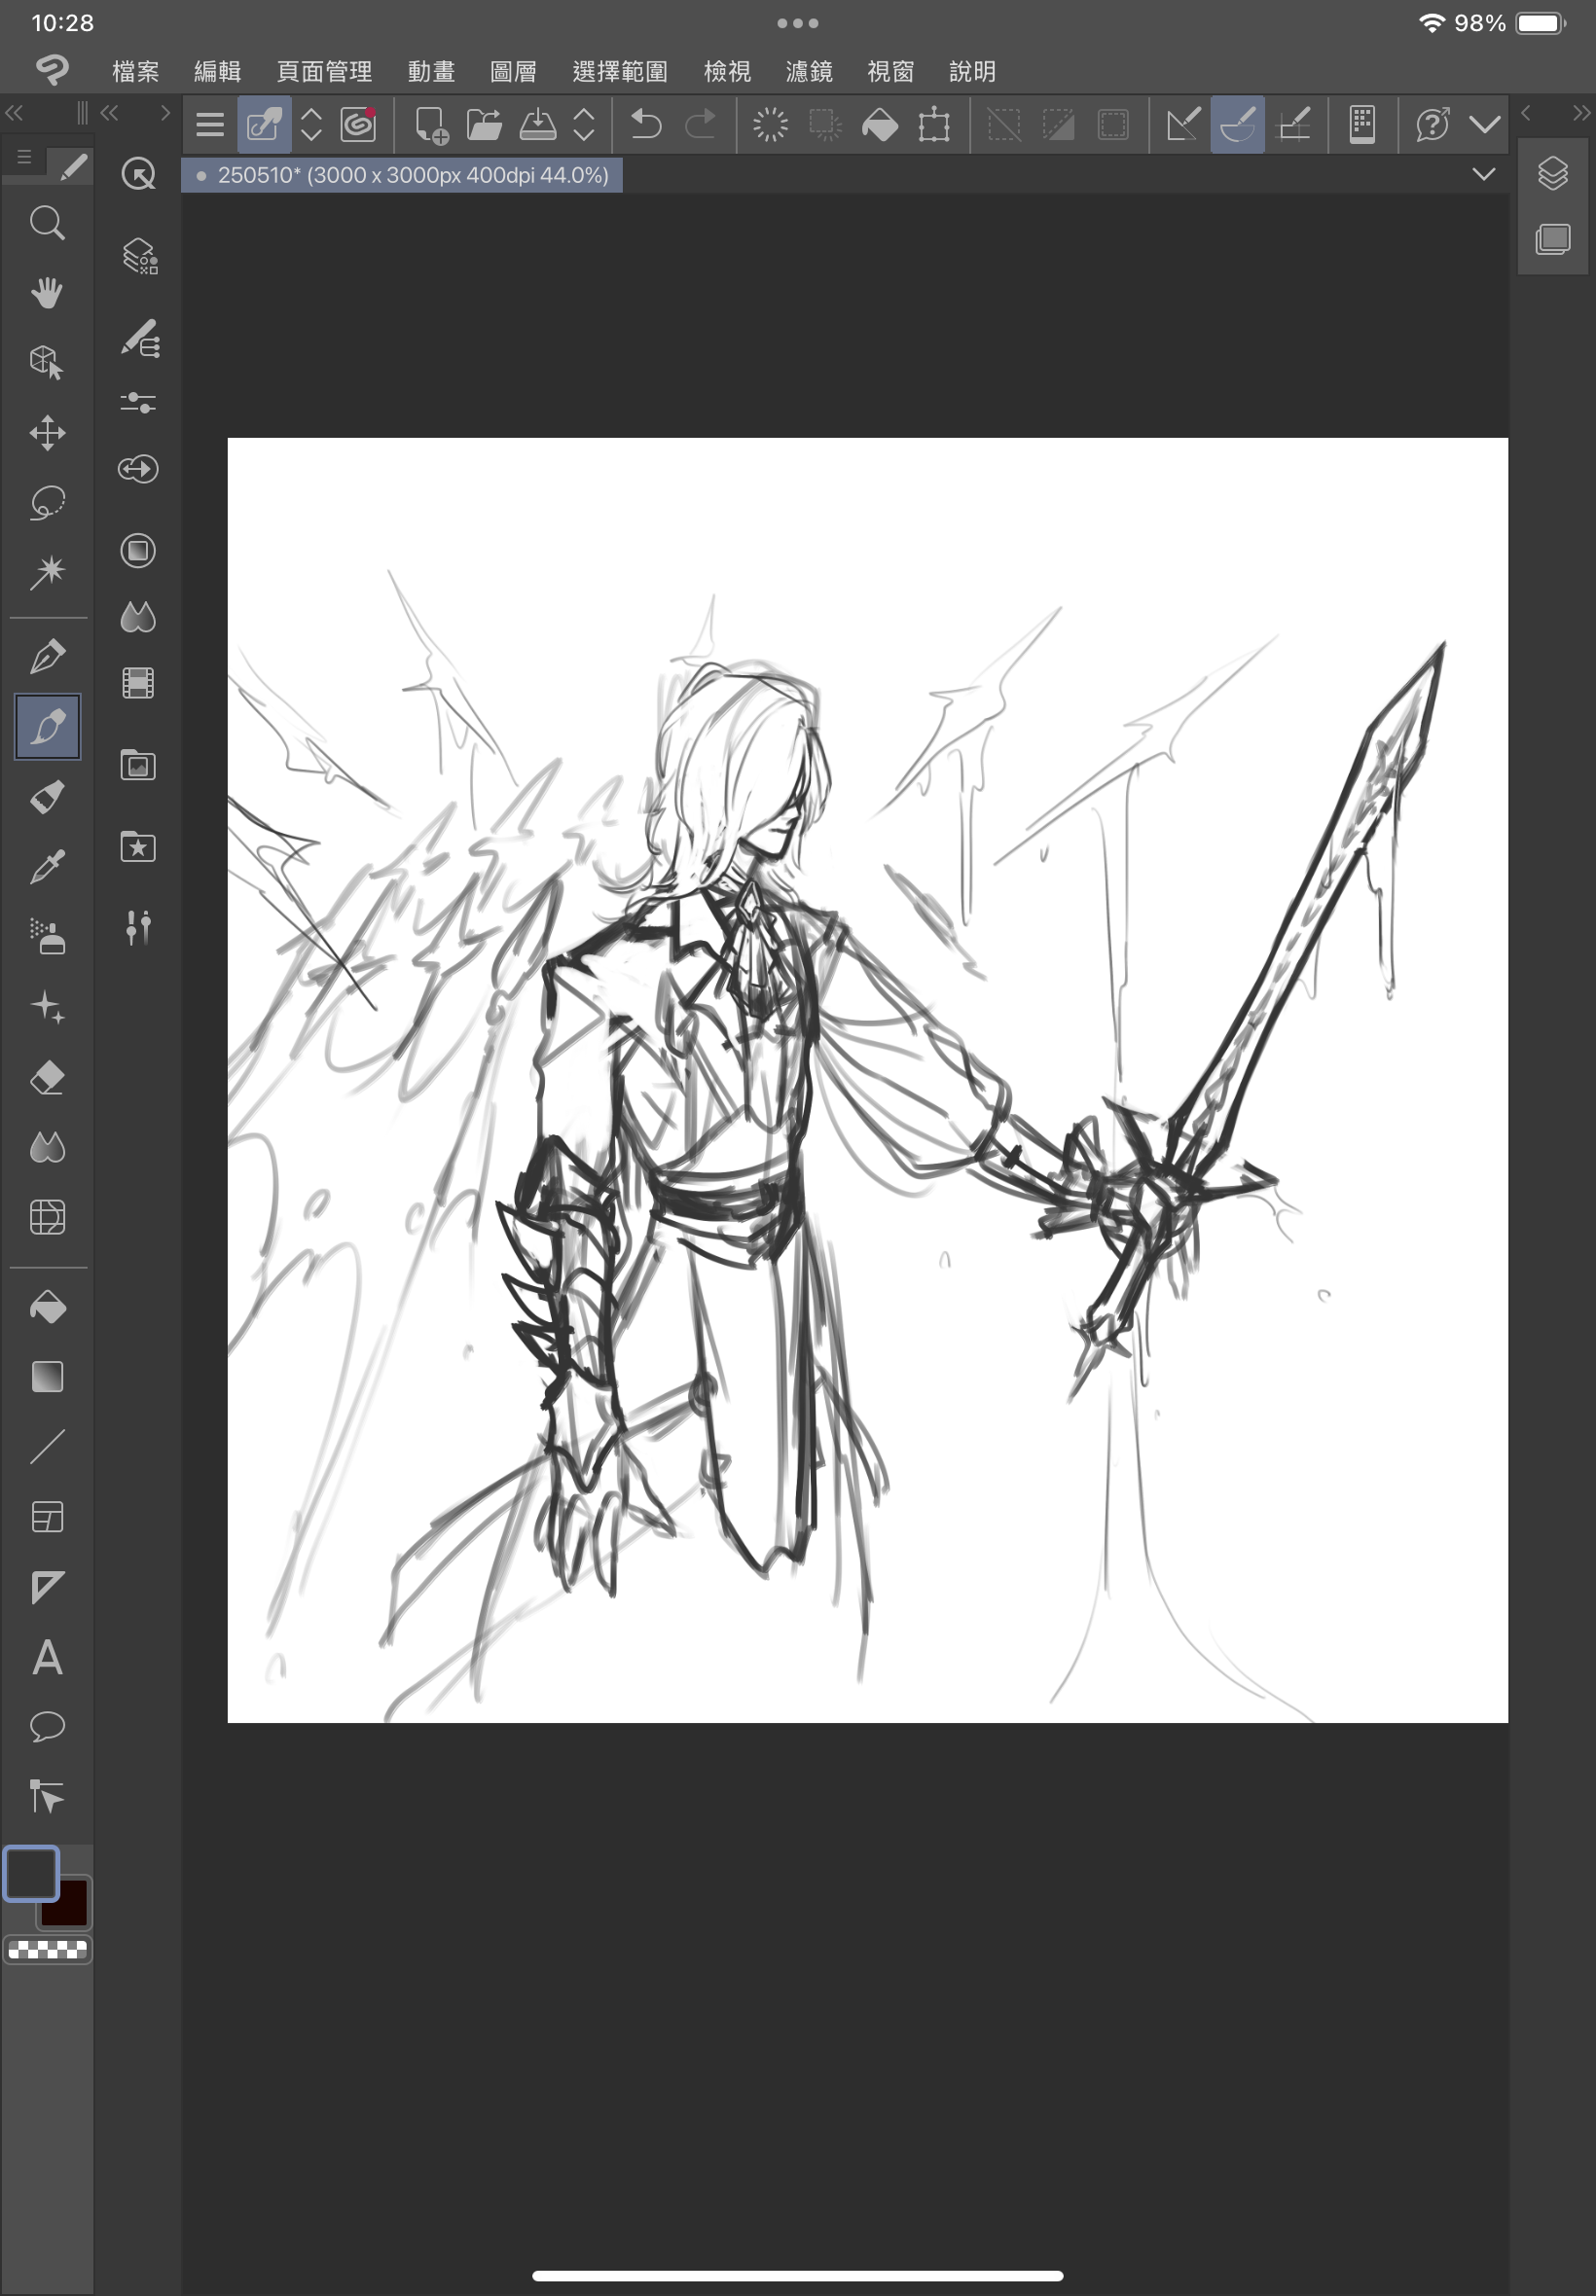Select the Hand move-canvas tool

pyautogui.click(x=47, y=293)
